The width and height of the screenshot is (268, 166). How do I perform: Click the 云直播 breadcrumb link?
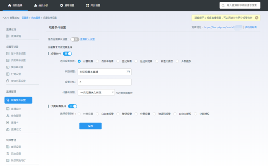[25, 18]
